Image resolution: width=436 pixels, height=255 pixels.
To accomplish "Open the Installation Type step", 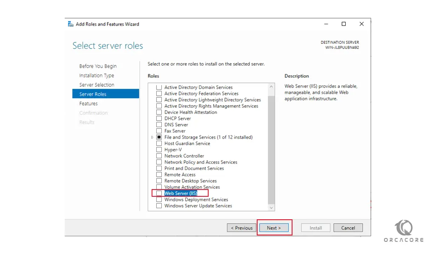I will pyautogui.click(x=97, y=76).
